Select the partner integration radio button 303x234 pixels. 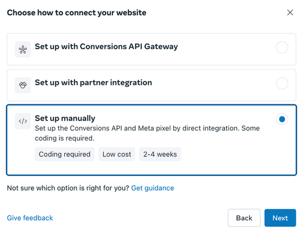tap(282, 83)
